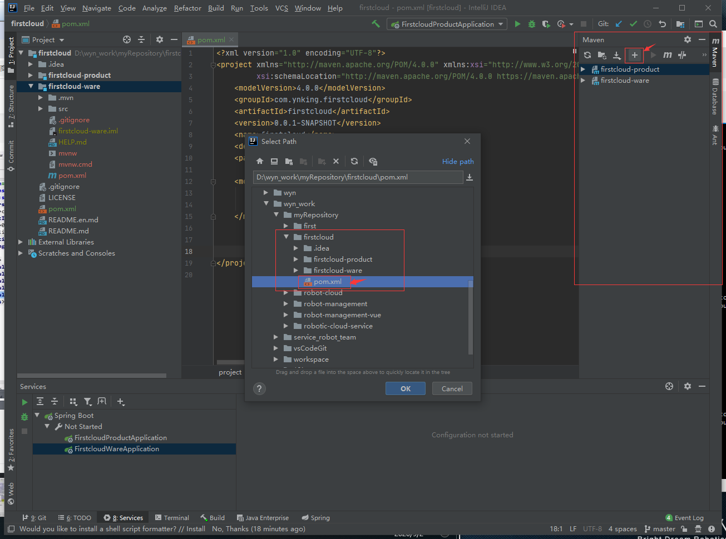Click Search Everywhere magnifier icon
Viewport: 726px width, 539px height.
pos(713,24)
